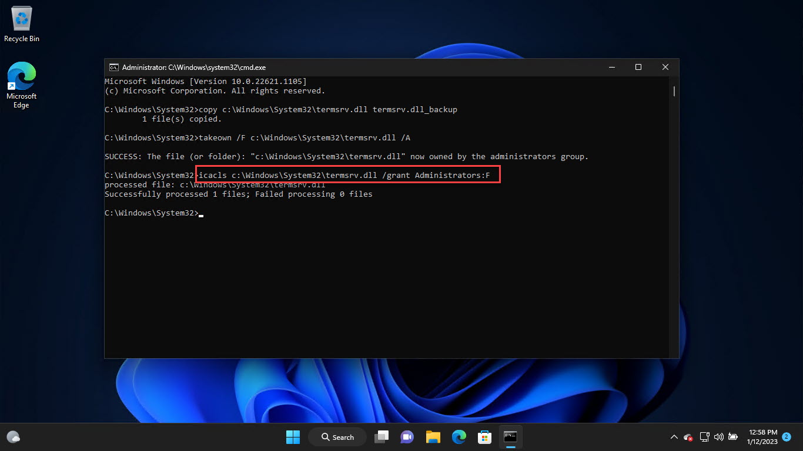
Task: Click the OneDrive error tray icon
Action: point(688,437)
